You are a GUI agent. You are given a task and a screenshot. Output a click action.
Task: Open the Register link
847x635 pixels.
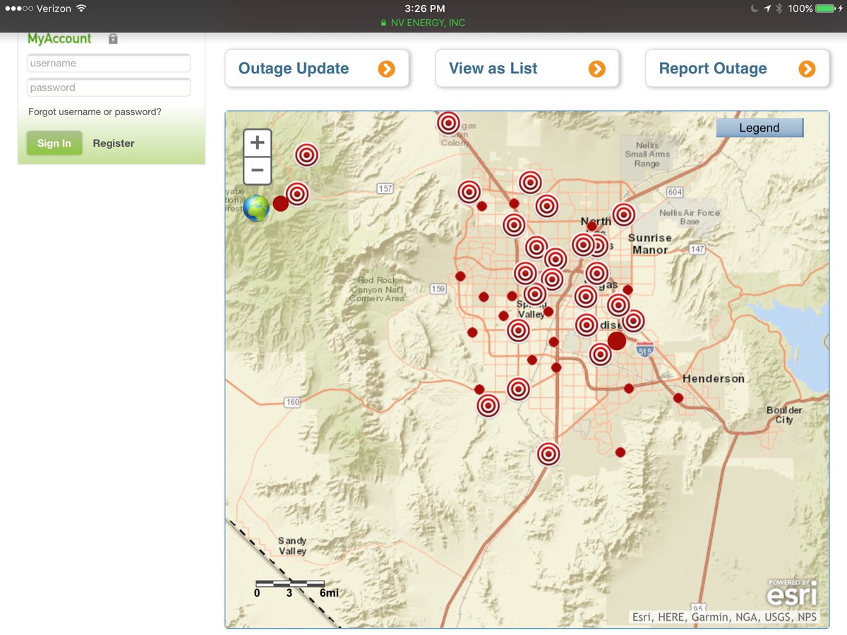pyautogui.click(x=114, y=143)
